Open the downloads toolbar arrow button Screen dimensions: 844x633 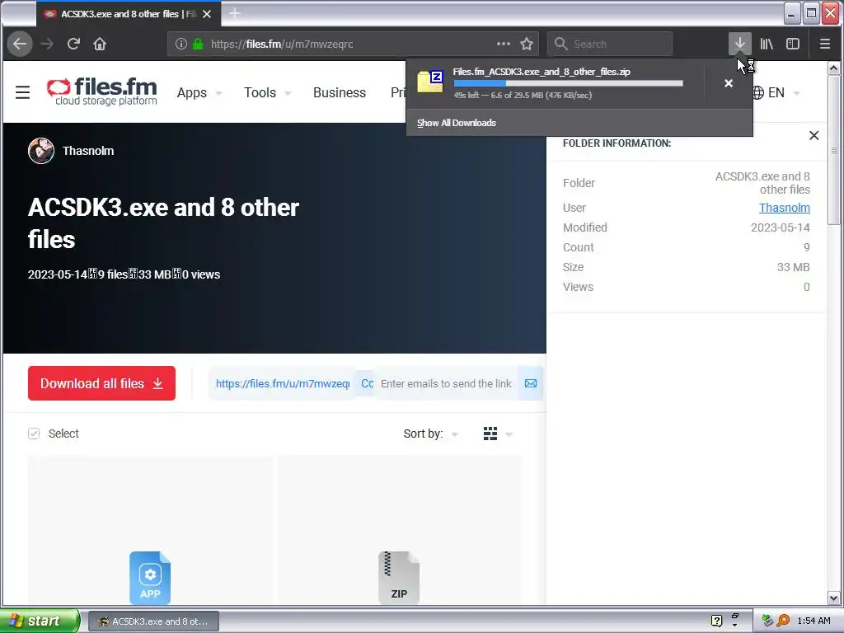pyautogui.click(x=740, y=44)
